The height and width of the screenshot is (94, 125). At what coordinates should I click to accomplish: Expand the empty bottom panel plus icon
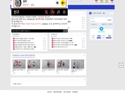[x=84, y=79]
